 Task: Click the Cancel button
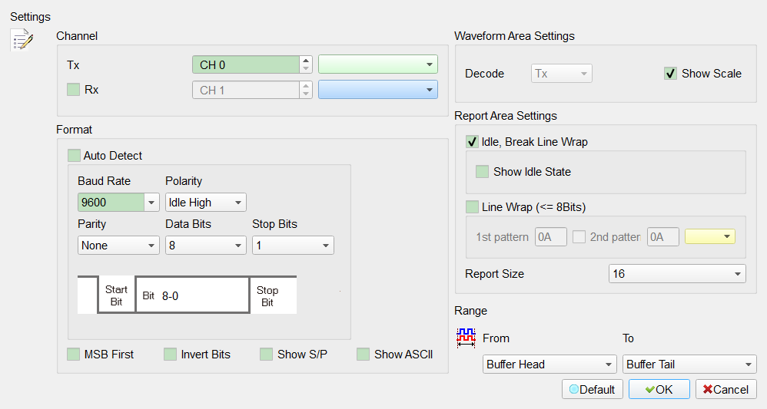726,390
